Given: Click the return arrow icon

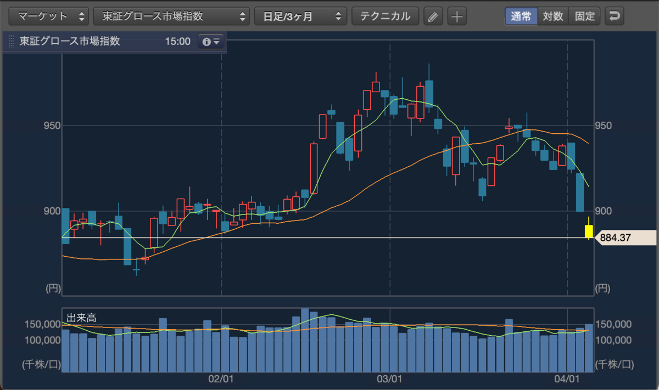Looking at the screenshot, I should tap(614, 16).
